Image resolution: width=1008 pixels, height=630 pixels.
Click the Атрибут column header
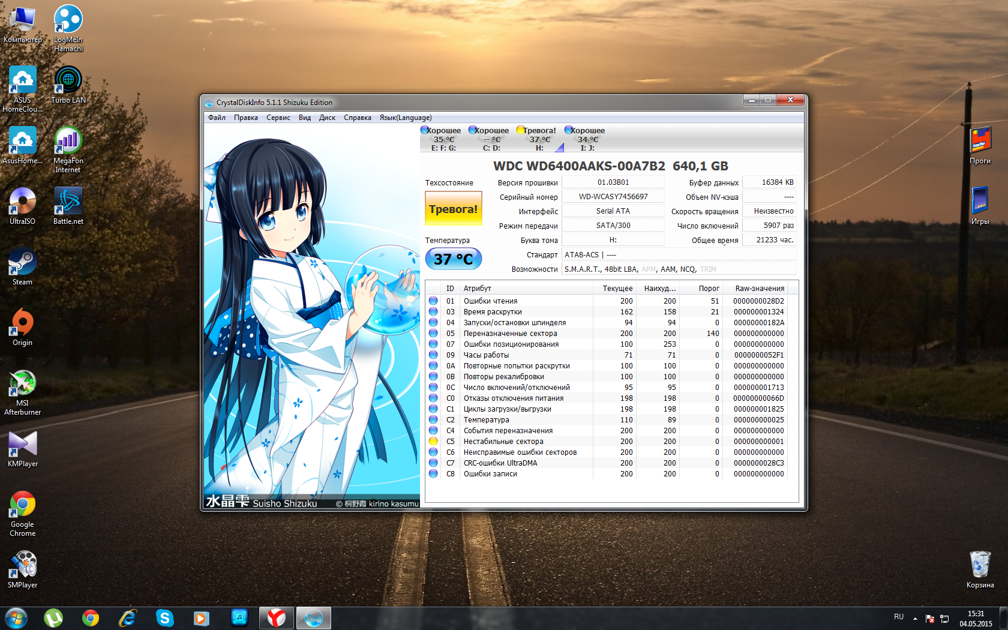(x=526, y=288)
